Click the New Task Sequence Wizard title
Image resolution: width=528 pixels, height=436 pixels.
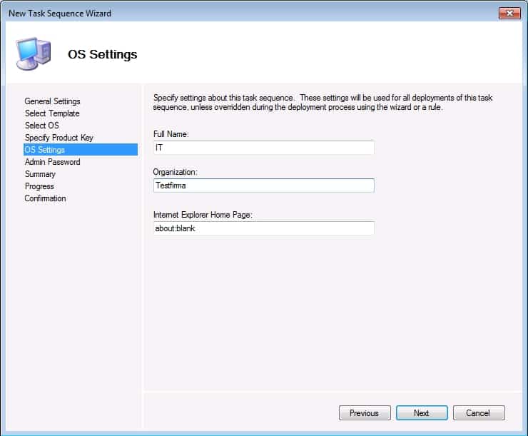[60, 13]
